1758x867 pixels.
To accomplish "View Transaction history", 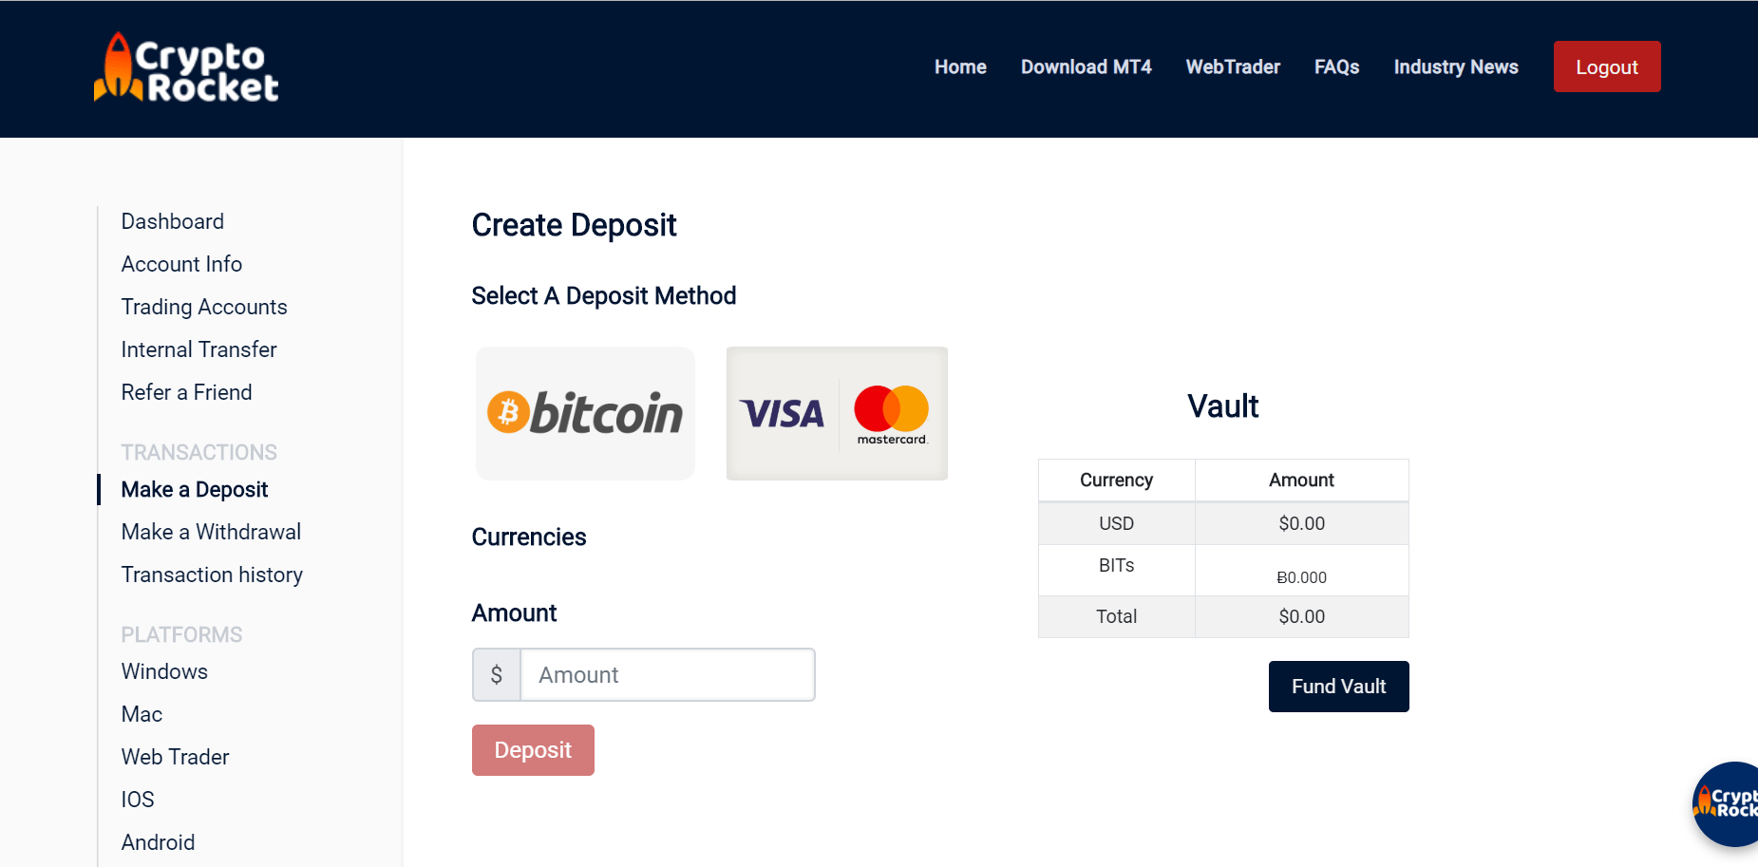I will coord(212,575).
